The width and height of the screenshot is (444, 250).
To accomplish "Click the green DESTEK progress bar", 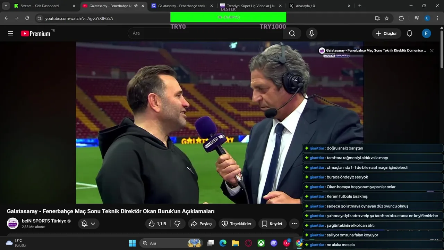I will coord(228,17).
